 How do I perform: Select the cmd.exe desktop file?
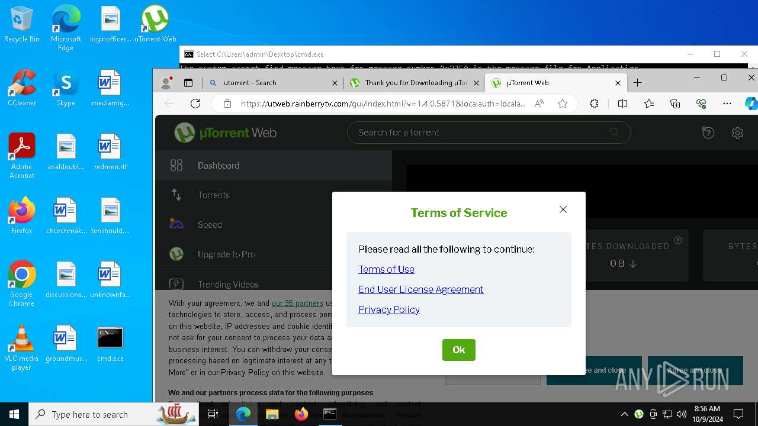point(110,344)
